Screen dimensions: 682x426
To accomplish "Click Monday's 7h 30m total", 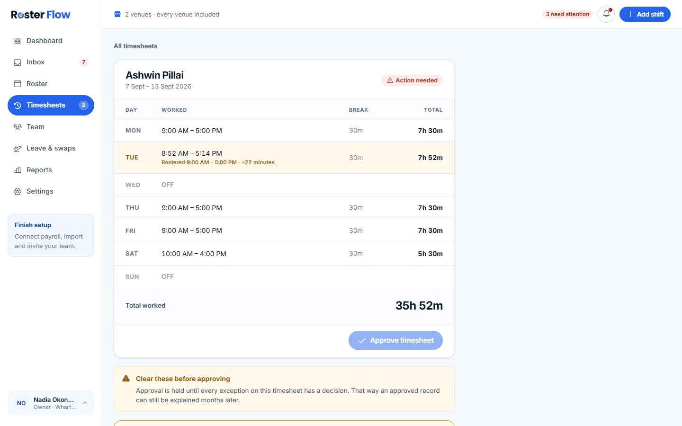I will point(431,131).
